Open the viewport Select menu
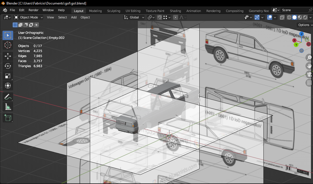Screen dimensions: 313x184 (x=62, y=18)
